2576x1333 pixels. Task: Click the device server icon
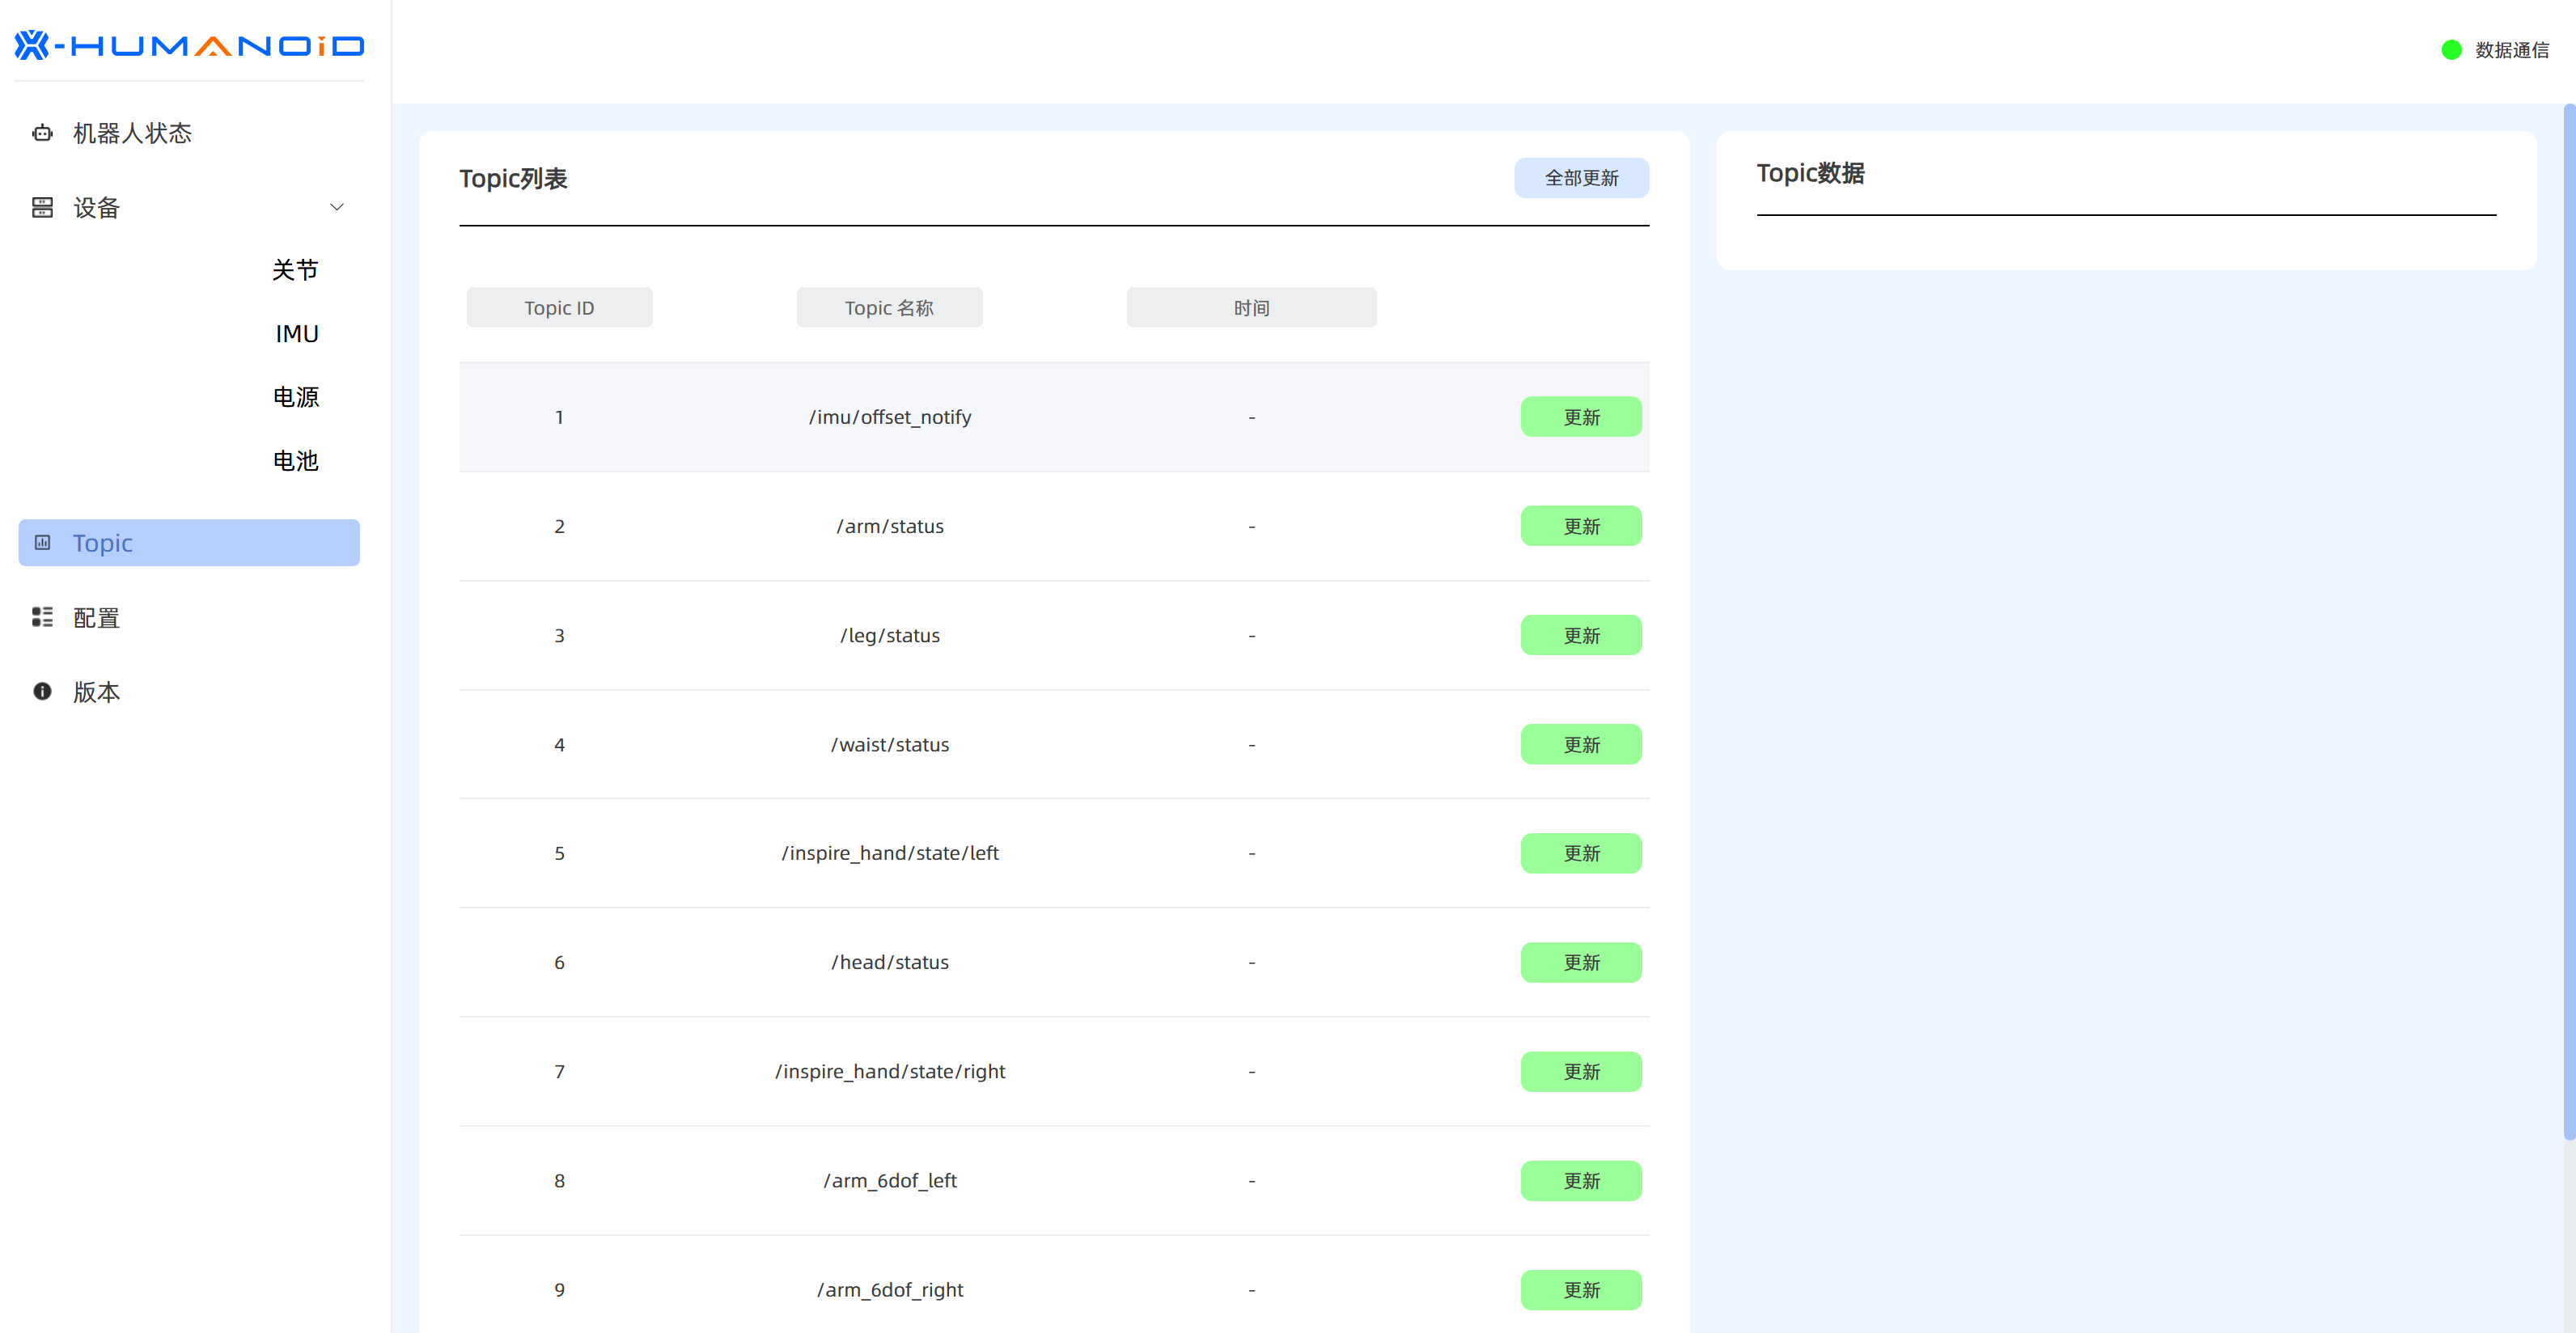(x=42, y=207)
